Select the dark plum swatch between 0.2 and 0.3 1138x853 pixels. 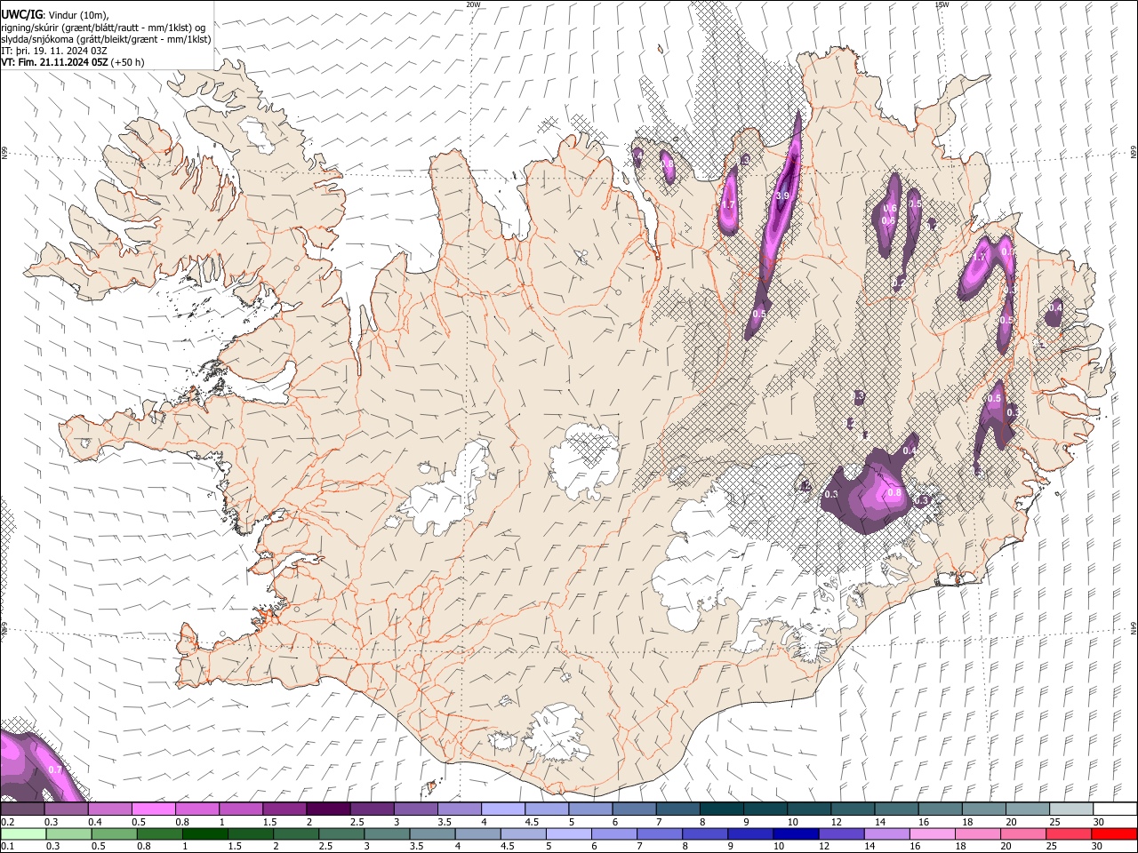pos(22,809)
